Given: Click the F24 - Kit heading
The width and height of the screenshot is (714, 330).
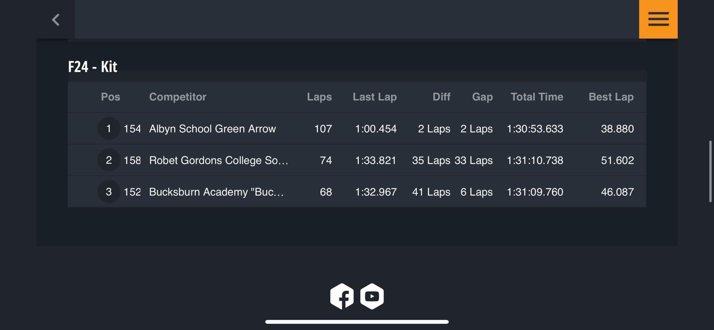Looking at the screenshot, I should click(93, 67).
